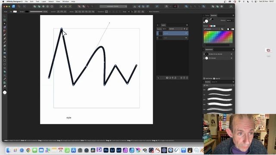Enable the Show Orientation checkbox

[x=147, y=12]
